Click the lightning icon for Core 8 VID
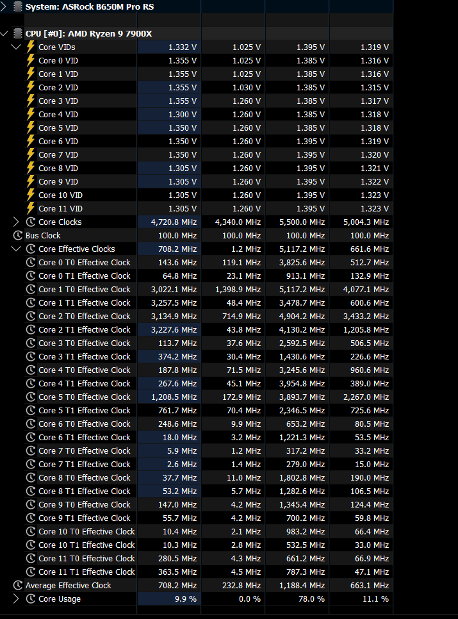The width and height of the screenshot is (458, 619). click(30, 168)
